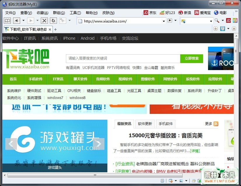Viewport: 241px width, 186px height.
Task: Expand the forward button history dropdown
Action: [37, 20]
